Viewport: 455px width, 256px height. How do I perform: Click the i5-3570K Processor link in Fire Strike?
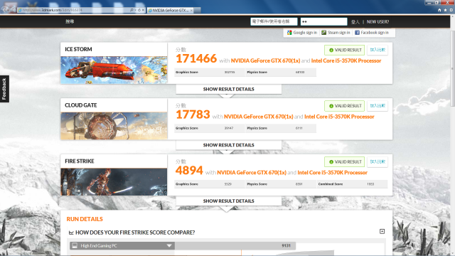point(332,173)
